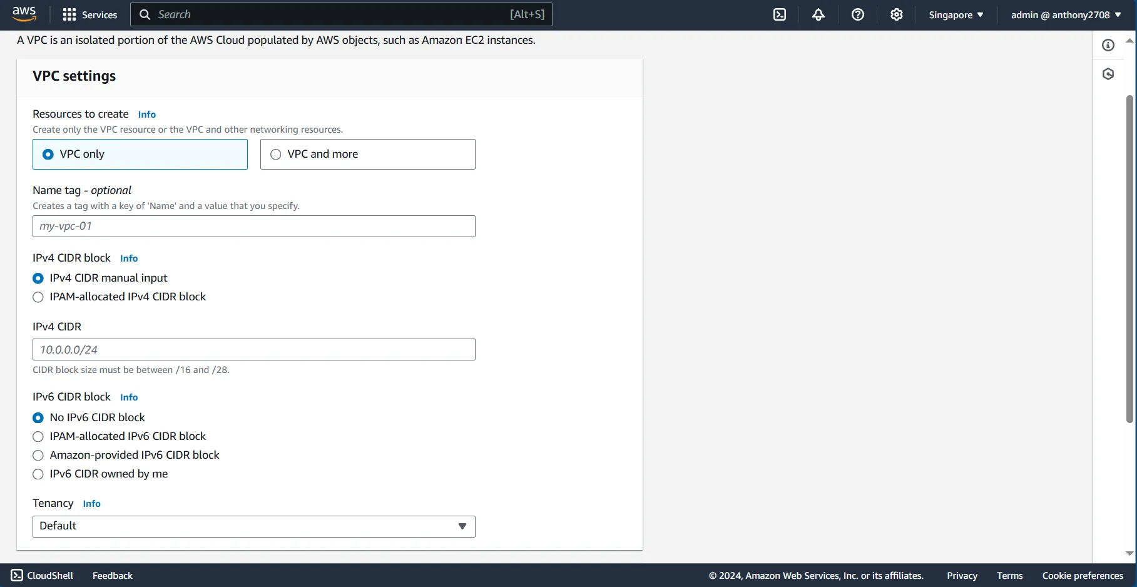Open Info link for Tenancy
This screenshot has width=1137, height=587.
click(x=91, y=504)
